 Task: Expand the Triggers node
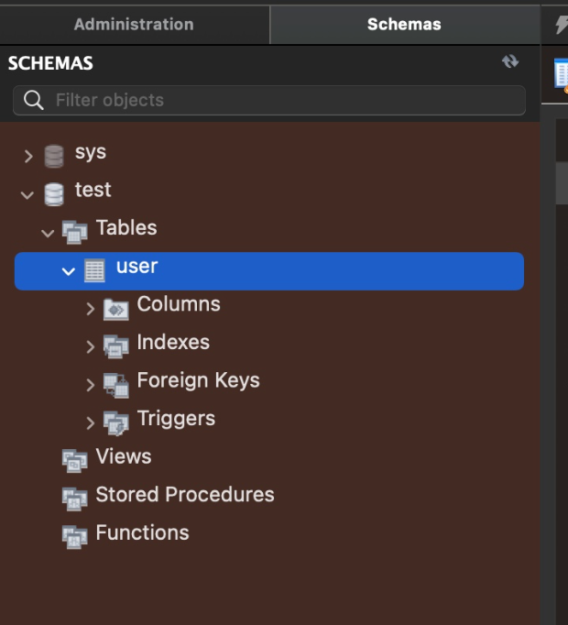(x=90, y=422)
